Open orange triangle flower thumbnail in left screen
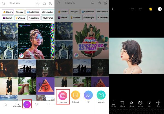This screenshot has height=114, width=164. [45, 86]
